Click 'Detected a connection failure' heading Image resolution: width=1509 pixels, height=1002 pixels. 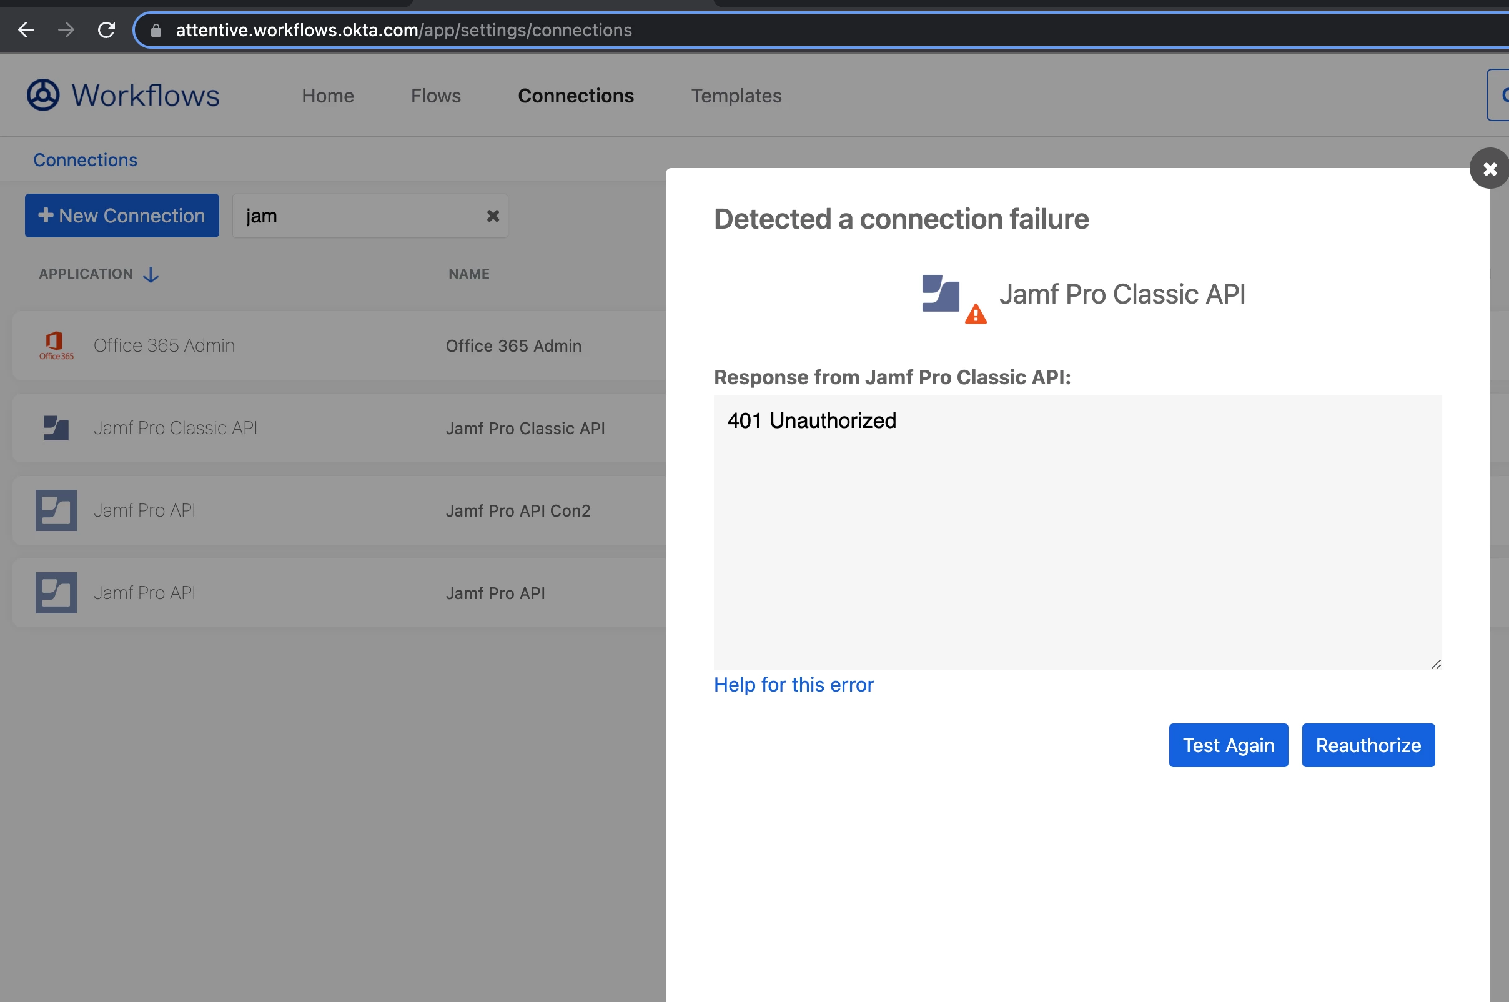click(901, 219)
